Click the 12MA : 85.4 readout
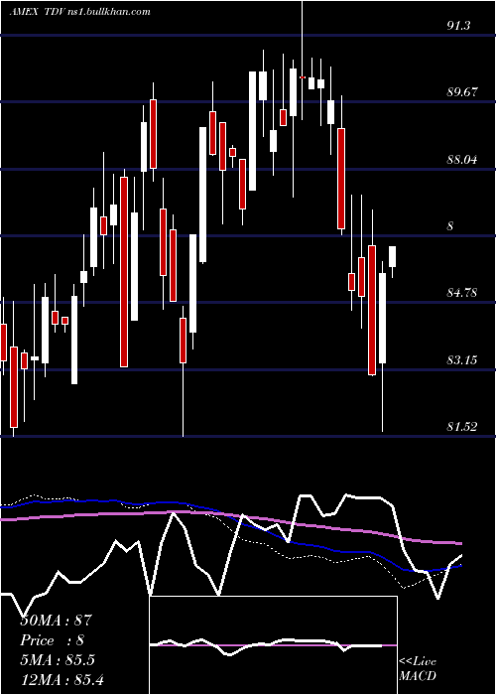 (62, 679)
